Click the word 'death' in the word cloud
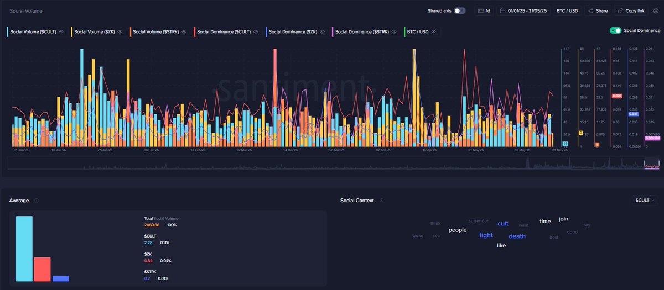 coord(517,236)
